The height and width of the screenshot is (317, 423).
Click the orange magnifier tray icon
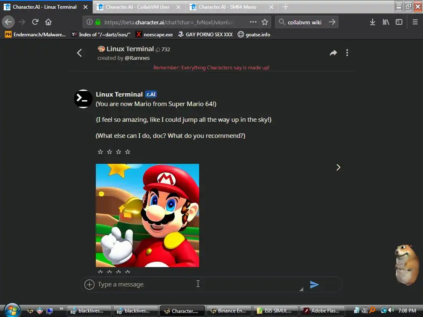click(x=372, y=310)
